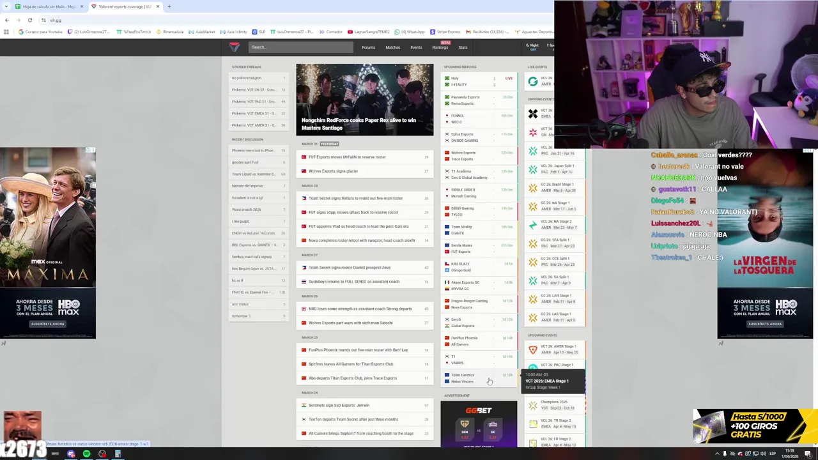Open 'Wolves Esports signs glacier' article

(365, 171)
